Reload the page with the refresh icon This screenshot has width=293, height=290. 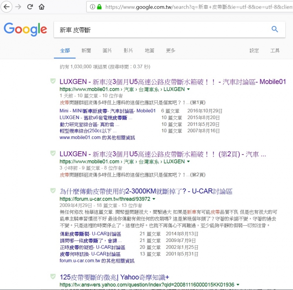click(x=30, y=7)
